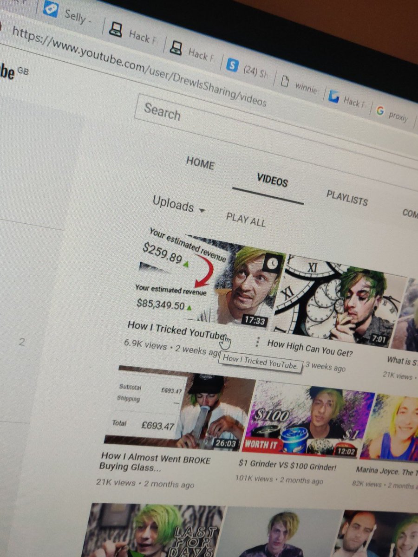Click the 21K views • 2 months ago text
The image size is (418, 557).
tap(145, 483)
